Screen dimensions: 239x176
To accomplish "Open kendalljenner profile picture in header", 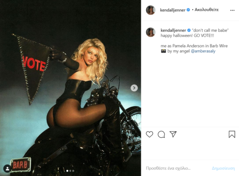I will click(x=151, y=10).
